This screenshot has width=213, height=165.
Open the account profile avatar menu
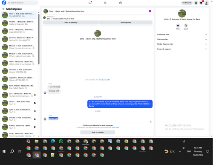(x=207, y=3)
